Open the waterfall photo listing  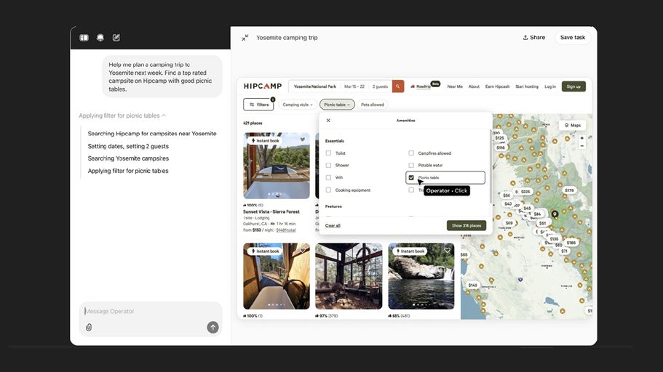421,276
